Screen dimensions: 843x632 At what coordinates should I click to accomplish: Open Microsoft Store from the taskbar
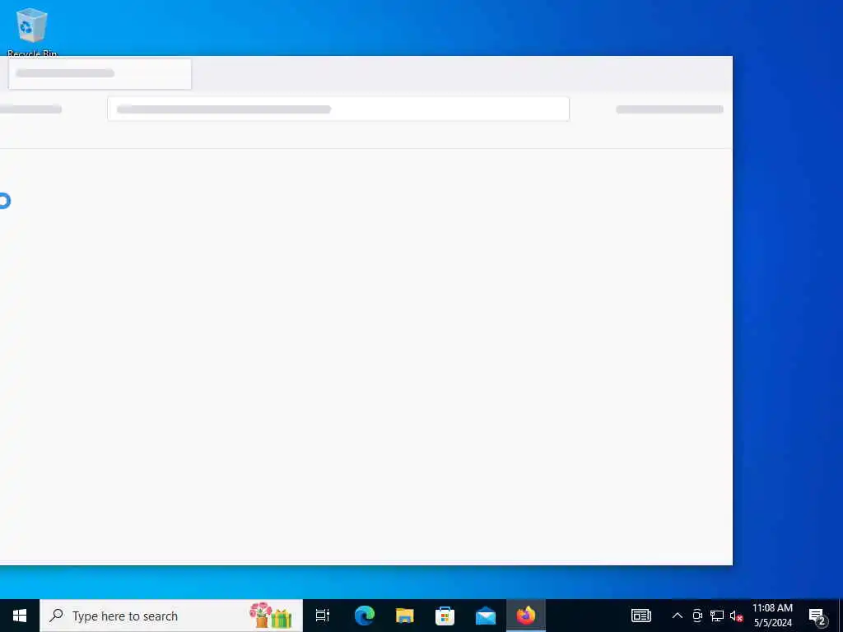tap(445, 616)
